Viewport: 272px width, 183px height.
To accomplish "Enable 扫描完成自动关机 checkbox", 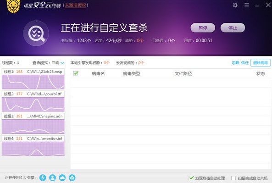I will coord(233,178).
